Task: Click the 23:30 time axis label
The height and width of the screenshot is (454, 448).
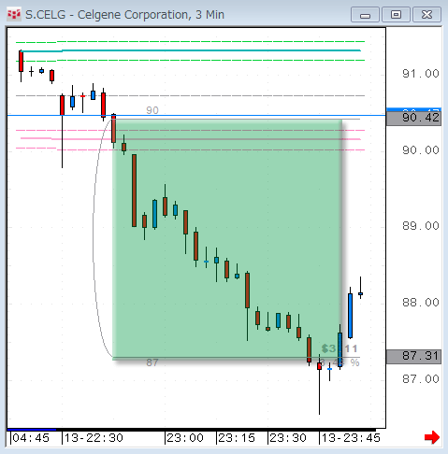Action: point(288,438)
